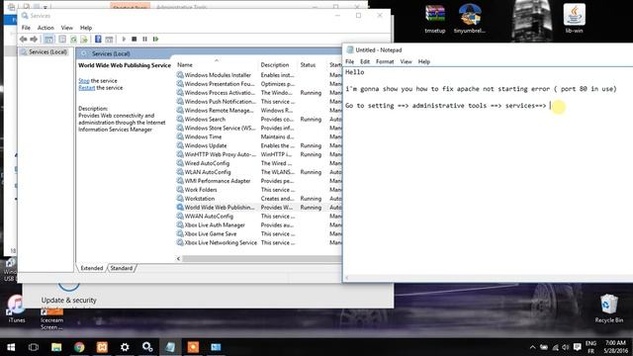
Task: Open File Explorer from the taskbar
Action: pos(56,347)
